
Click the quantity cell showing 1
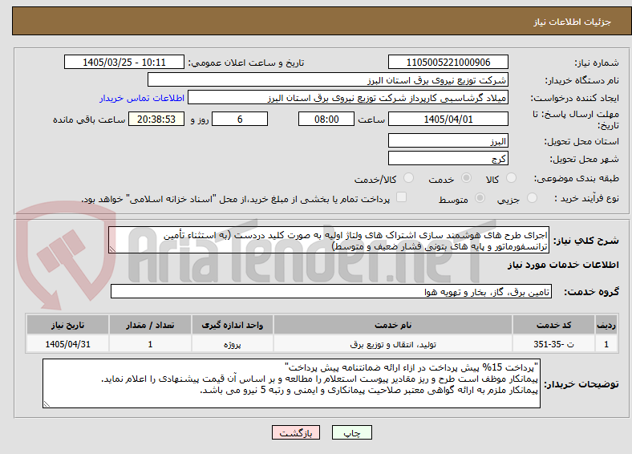click(x=150, y=344)
